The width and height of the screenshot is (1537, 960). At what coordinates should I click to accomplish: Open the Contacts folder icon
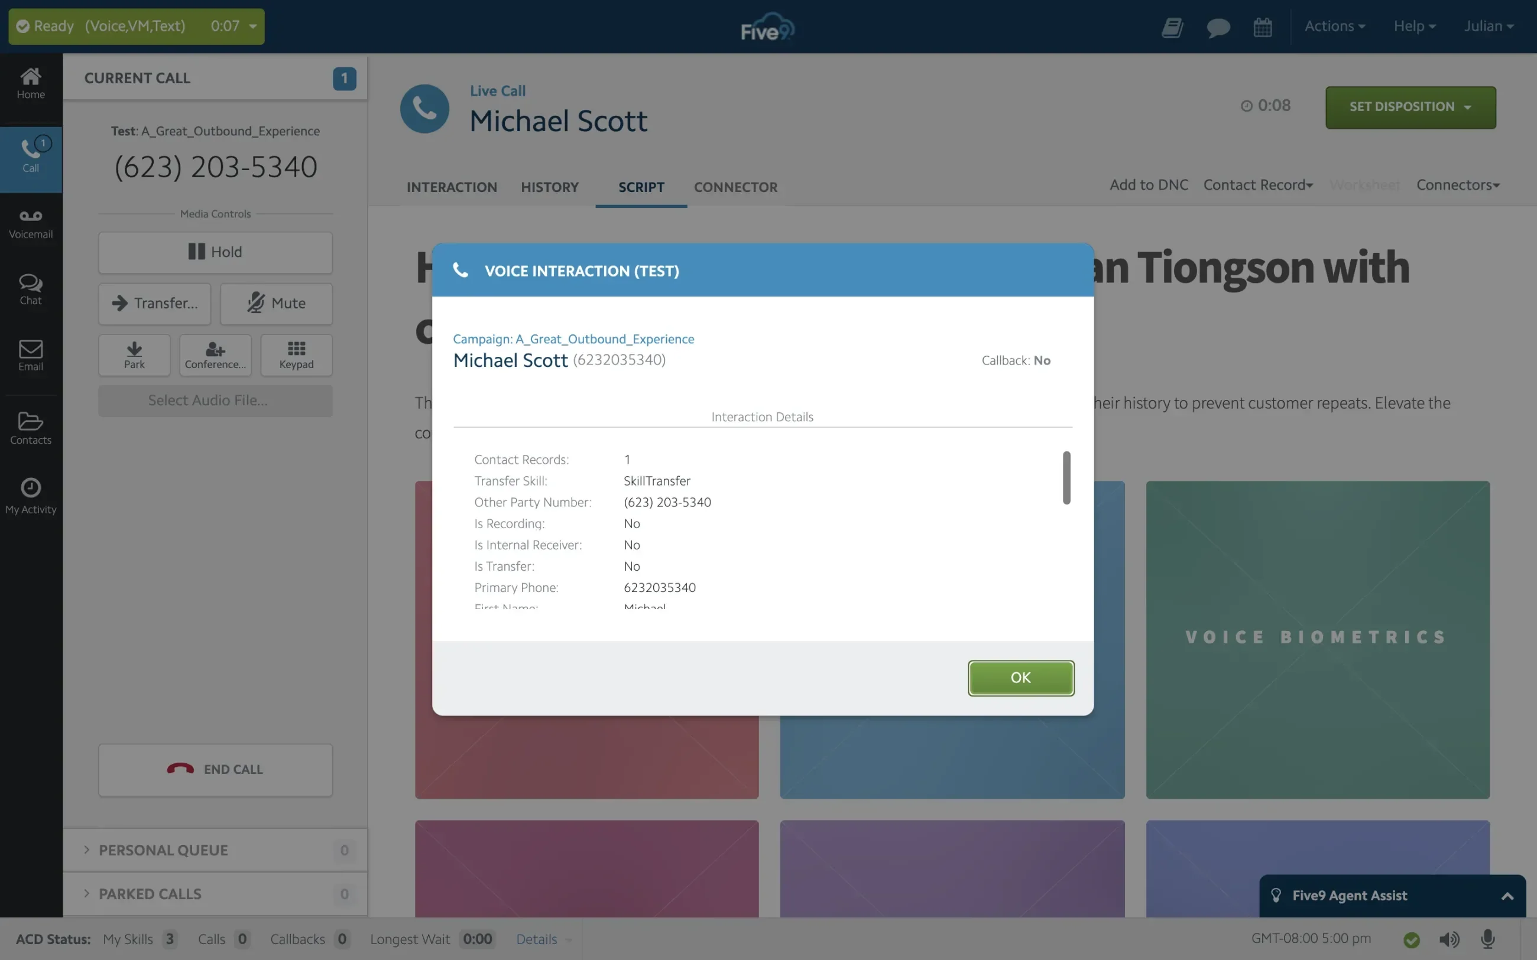click(31, 427)
